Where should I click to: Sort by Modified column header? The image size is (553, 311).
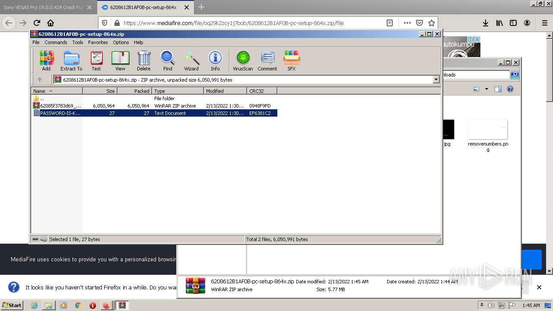pyautogui.click(x=225, y=91)
